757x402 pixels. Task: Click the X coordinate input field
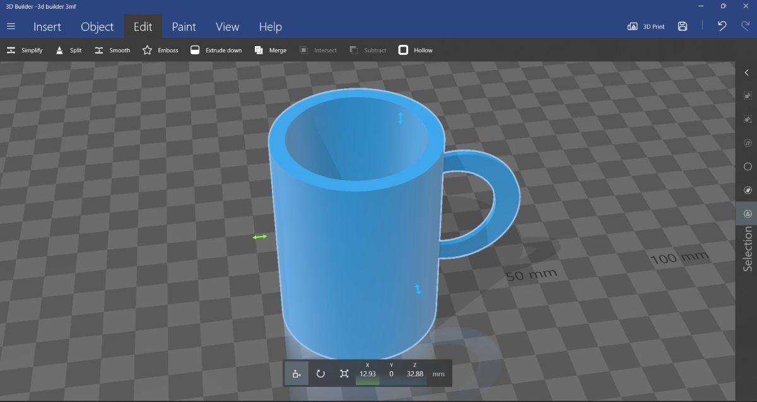pos(368,373)
